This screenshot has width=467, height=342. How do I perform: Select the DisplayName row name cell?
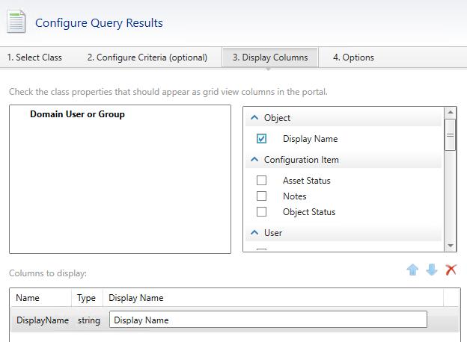tap(42, 320)
